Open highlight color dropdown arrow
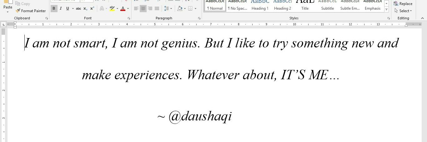Viewport: 427px width, 142px height. pyautogui.click(x=117, y=8)
